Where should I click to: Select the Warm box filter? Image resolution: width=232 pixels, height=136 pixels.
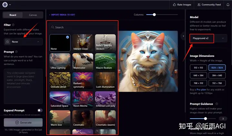click(x=60, y=119)
